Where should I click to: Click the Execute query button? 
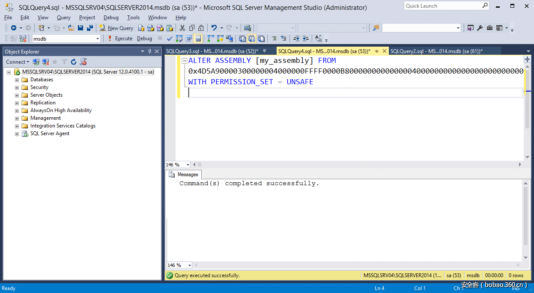[120, 38]
